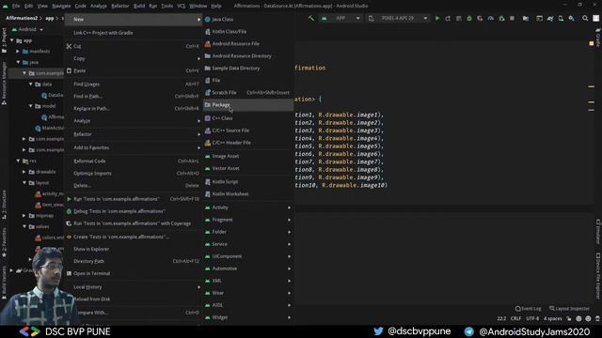This screenshot has height=338, width=602.
Task: Click CRLF line separator in status bar
Action: (x=515, y=318)
